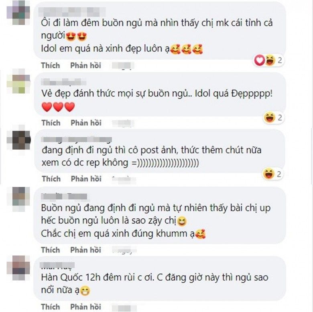
Task: Like the 'Ôi đi làm đêm' comment
Action: (51, 66)
